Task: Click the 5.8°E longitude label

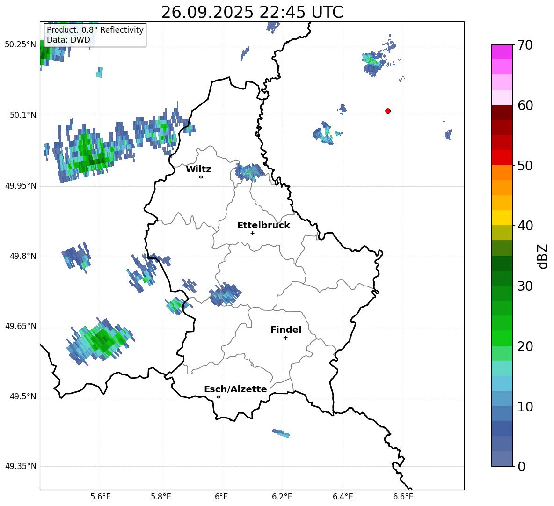Action: 161,497
